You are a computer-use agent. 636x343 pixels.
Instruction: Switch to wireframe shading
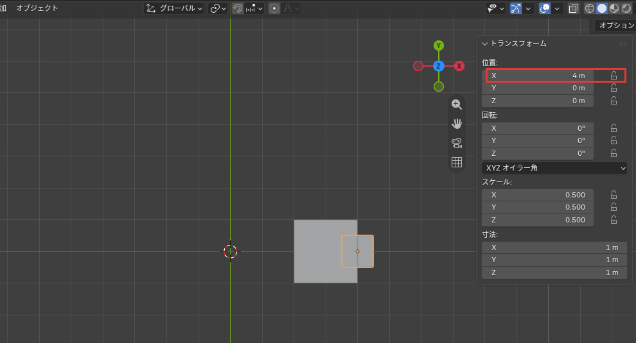tap(589, 8)
